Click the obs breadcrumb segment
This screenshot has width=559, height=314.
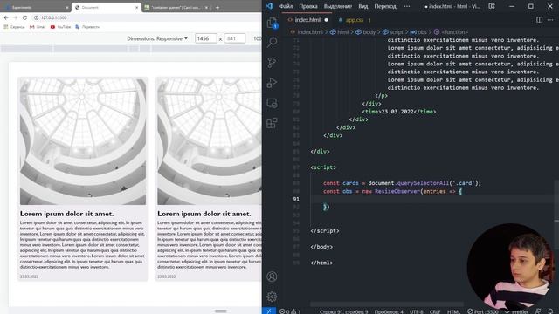pos(418,32)
